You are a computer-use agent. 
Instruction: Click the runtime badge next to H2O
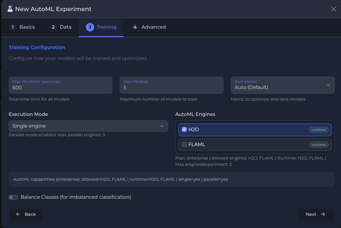pos(319,130)
